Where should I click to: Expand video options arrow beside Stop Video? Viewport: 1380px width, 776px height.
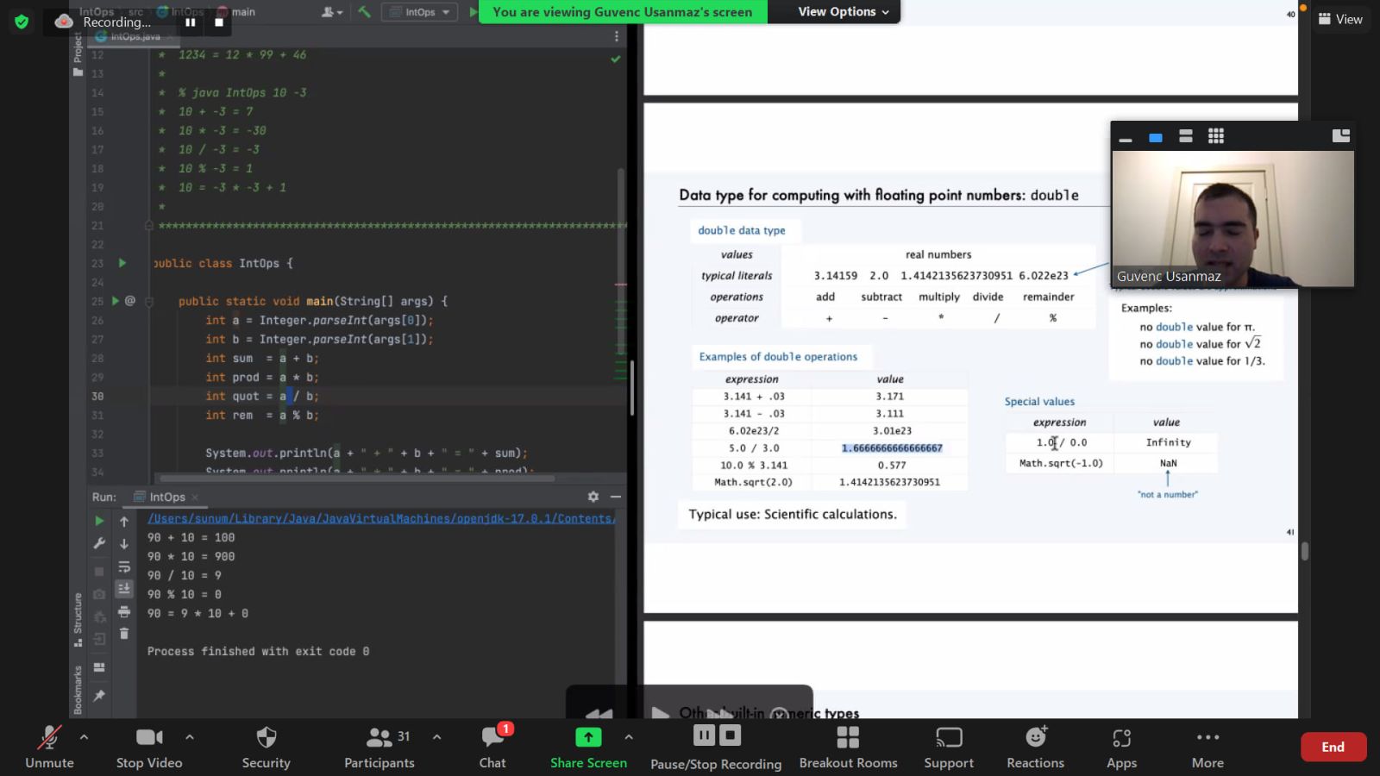pyautogui.click(x=190, y=737)
